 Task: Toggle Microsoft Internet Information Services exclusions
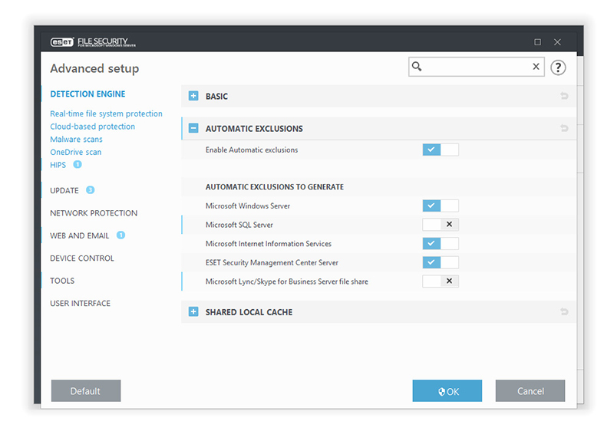pyautogui.click(x=440, y=244)
